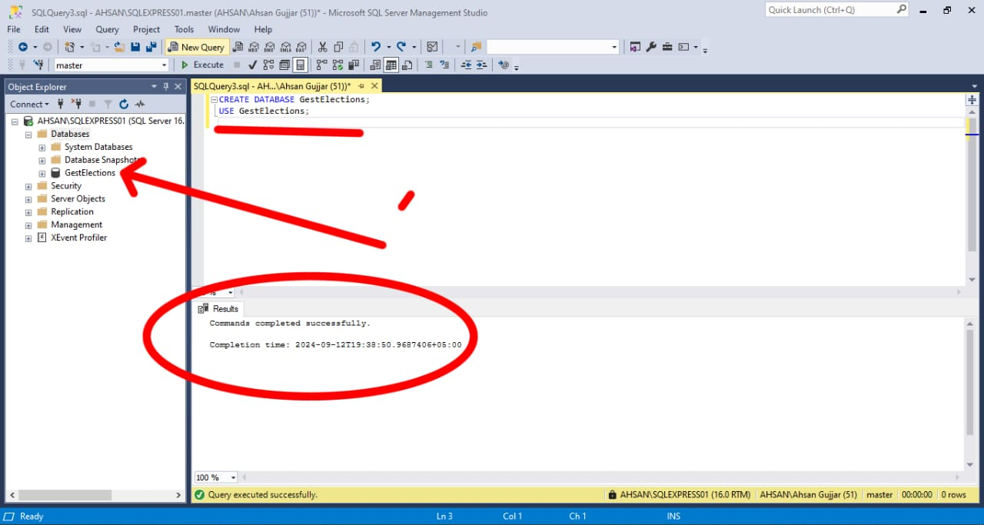Open the Tools menu
984x525 pixels.
[x=184, y=29]
